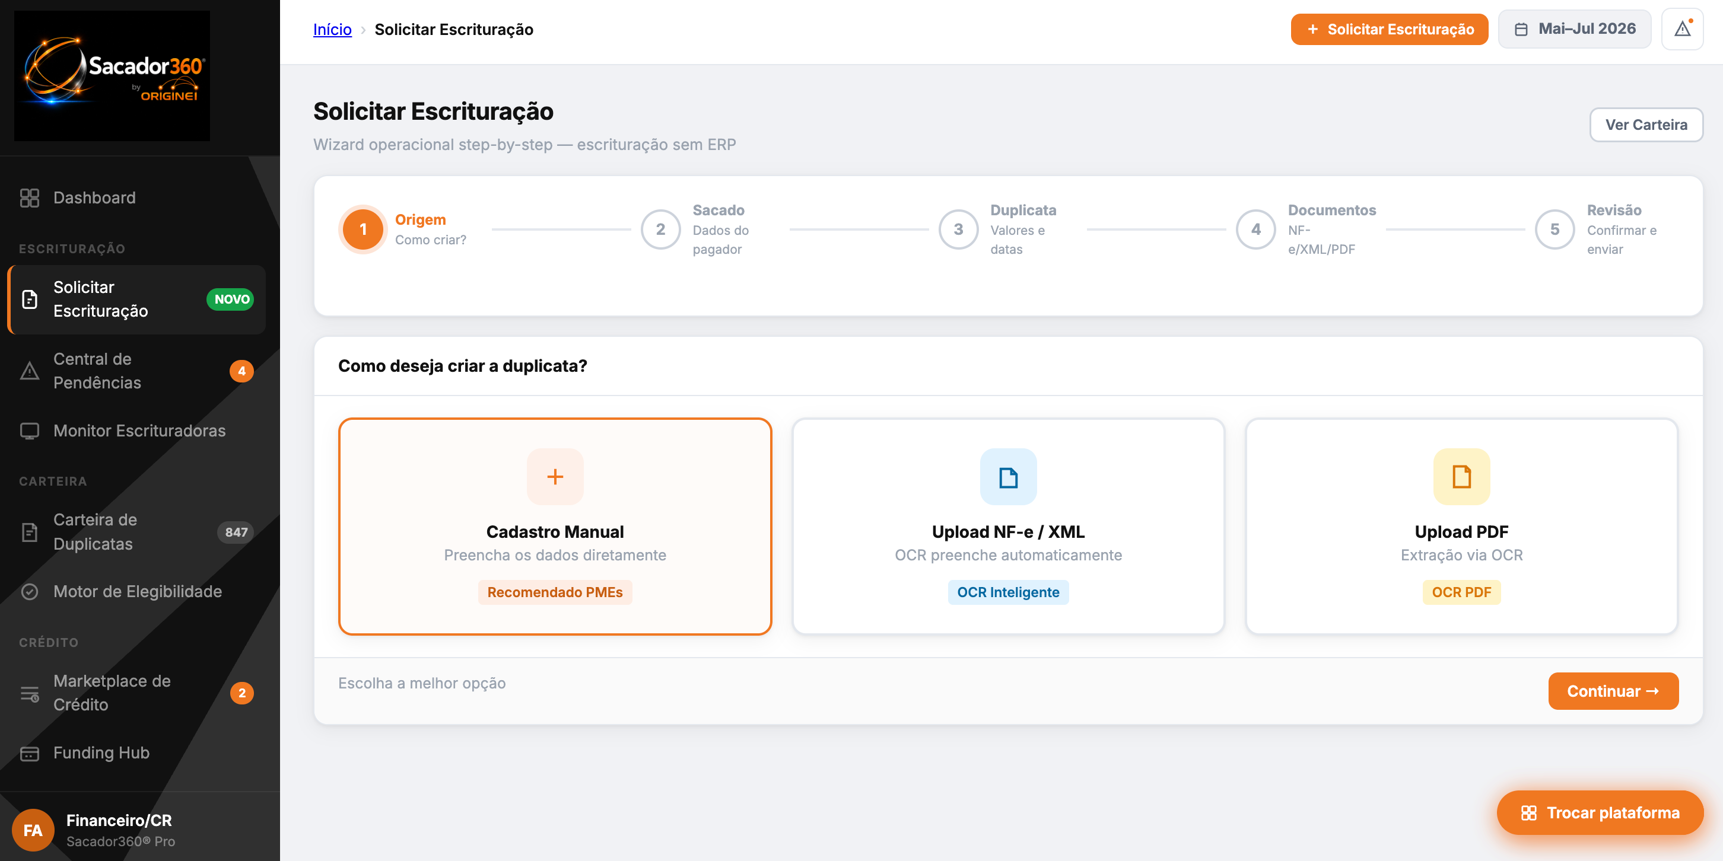Jump to step 4 Documentos
Viewport: 1723px width, 861px height.
tap(1255, 229)
